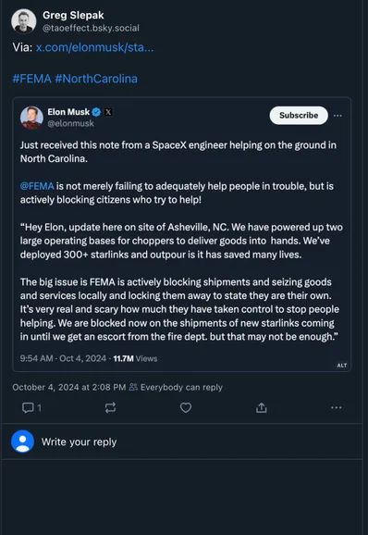Open the #FEMA hashtag
368x535 pixels.
pyautogui.click(x=31, y=79)
